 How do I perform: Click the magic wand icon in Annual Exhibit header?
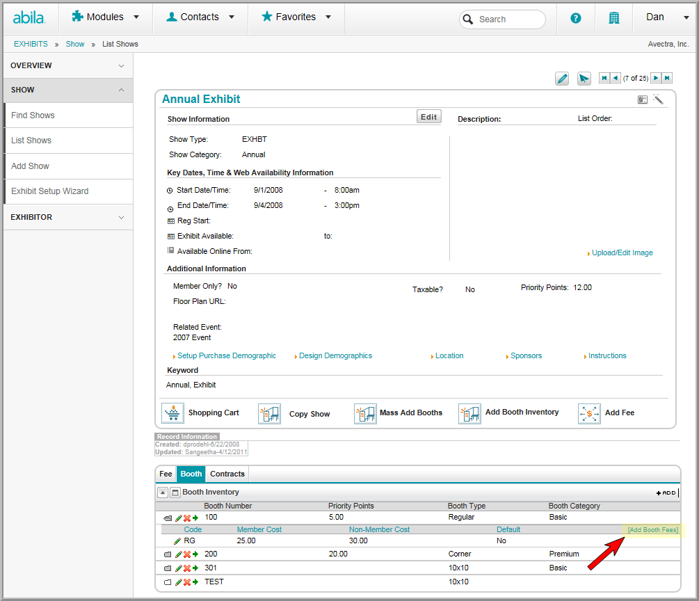(658, 99)
